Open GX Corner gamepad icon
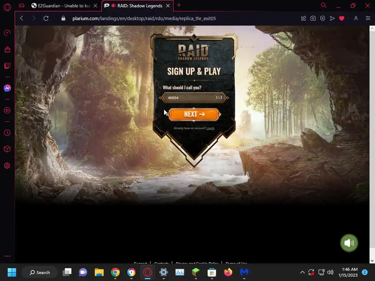 pyautogui.click(x=22, y=5)
